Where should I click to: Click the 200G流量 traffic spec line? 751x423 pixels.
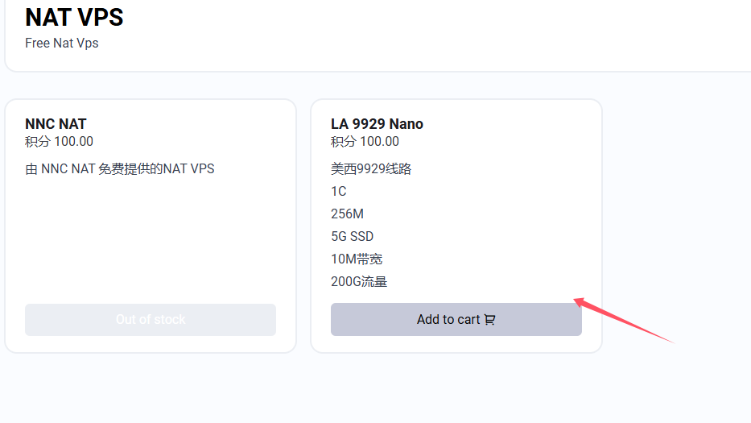(x=359, y=281)
